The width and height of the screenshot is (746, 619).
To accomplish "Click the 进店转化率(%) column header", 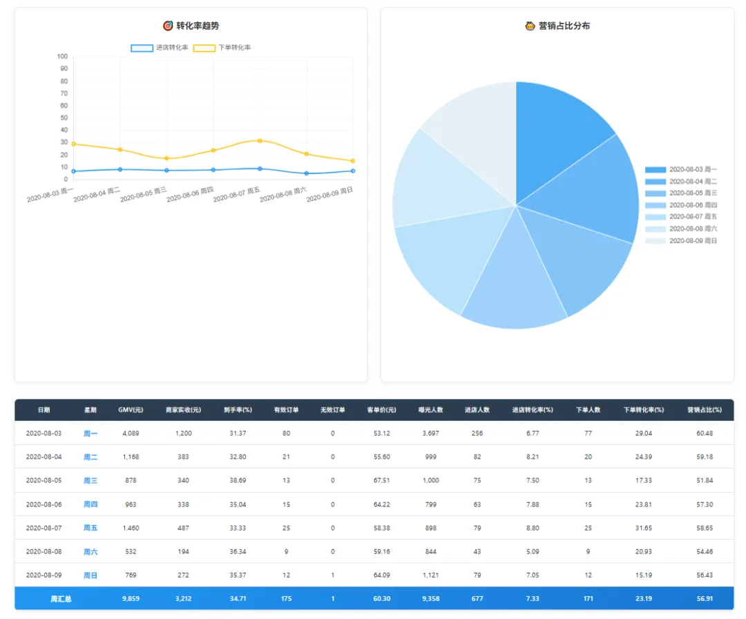I will click(533, 410).
